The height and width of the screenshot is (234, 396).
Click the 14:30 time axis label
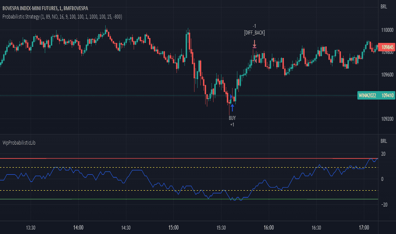pyautogui.click(x=126, y=228)
